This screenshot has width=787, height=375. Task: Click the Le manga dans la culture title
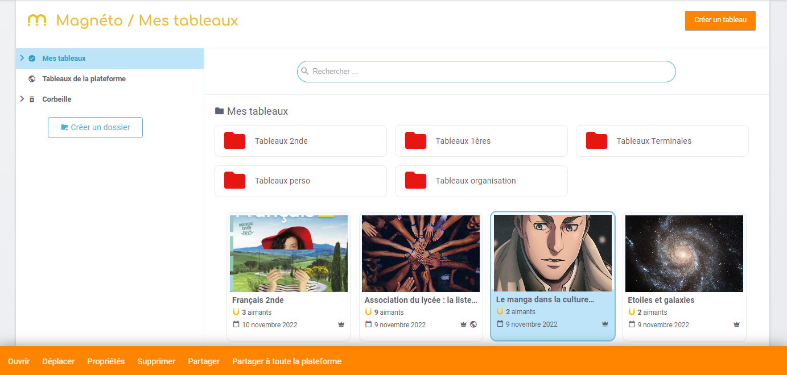(x=545, y=299)
